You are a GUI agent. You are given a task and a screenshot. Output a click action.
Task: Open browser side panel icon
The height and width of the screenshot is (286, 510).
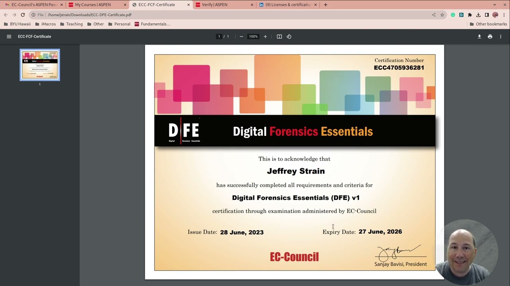point(487,15)
